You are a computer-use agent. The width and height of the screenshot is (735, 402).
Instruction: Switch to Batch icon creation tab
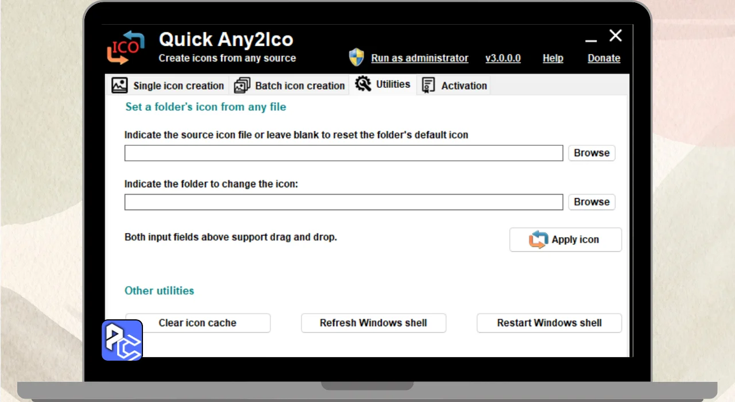pyautogui.click(x=289, y=86)
